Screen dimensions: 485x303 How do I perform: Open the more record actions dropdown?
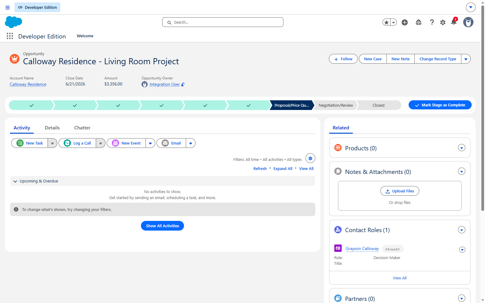[x=466, y=59]
